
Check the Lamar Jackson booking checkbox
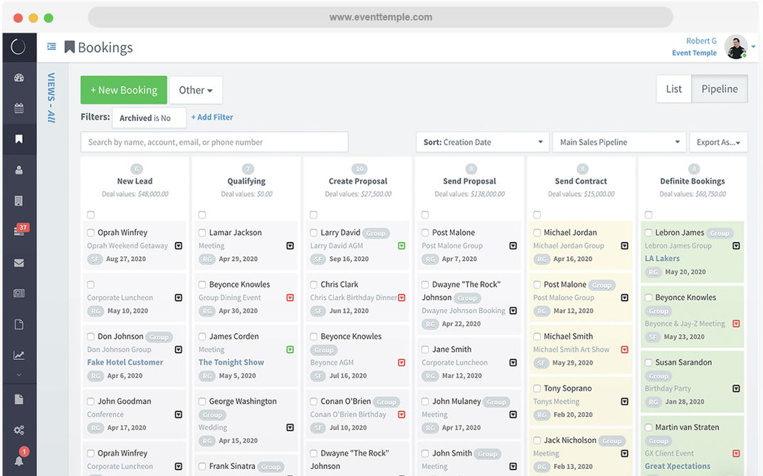202,233
